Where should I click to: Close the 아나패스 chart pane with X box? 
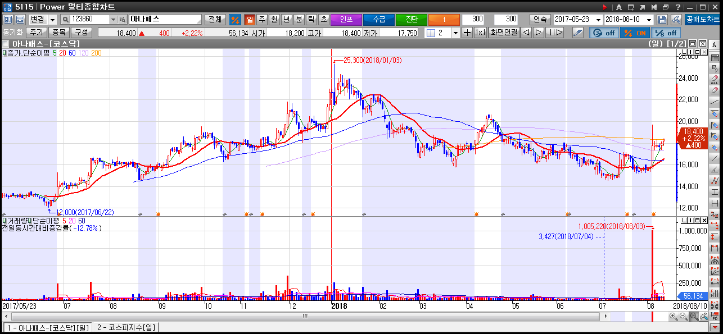click(x=702, y=43)
